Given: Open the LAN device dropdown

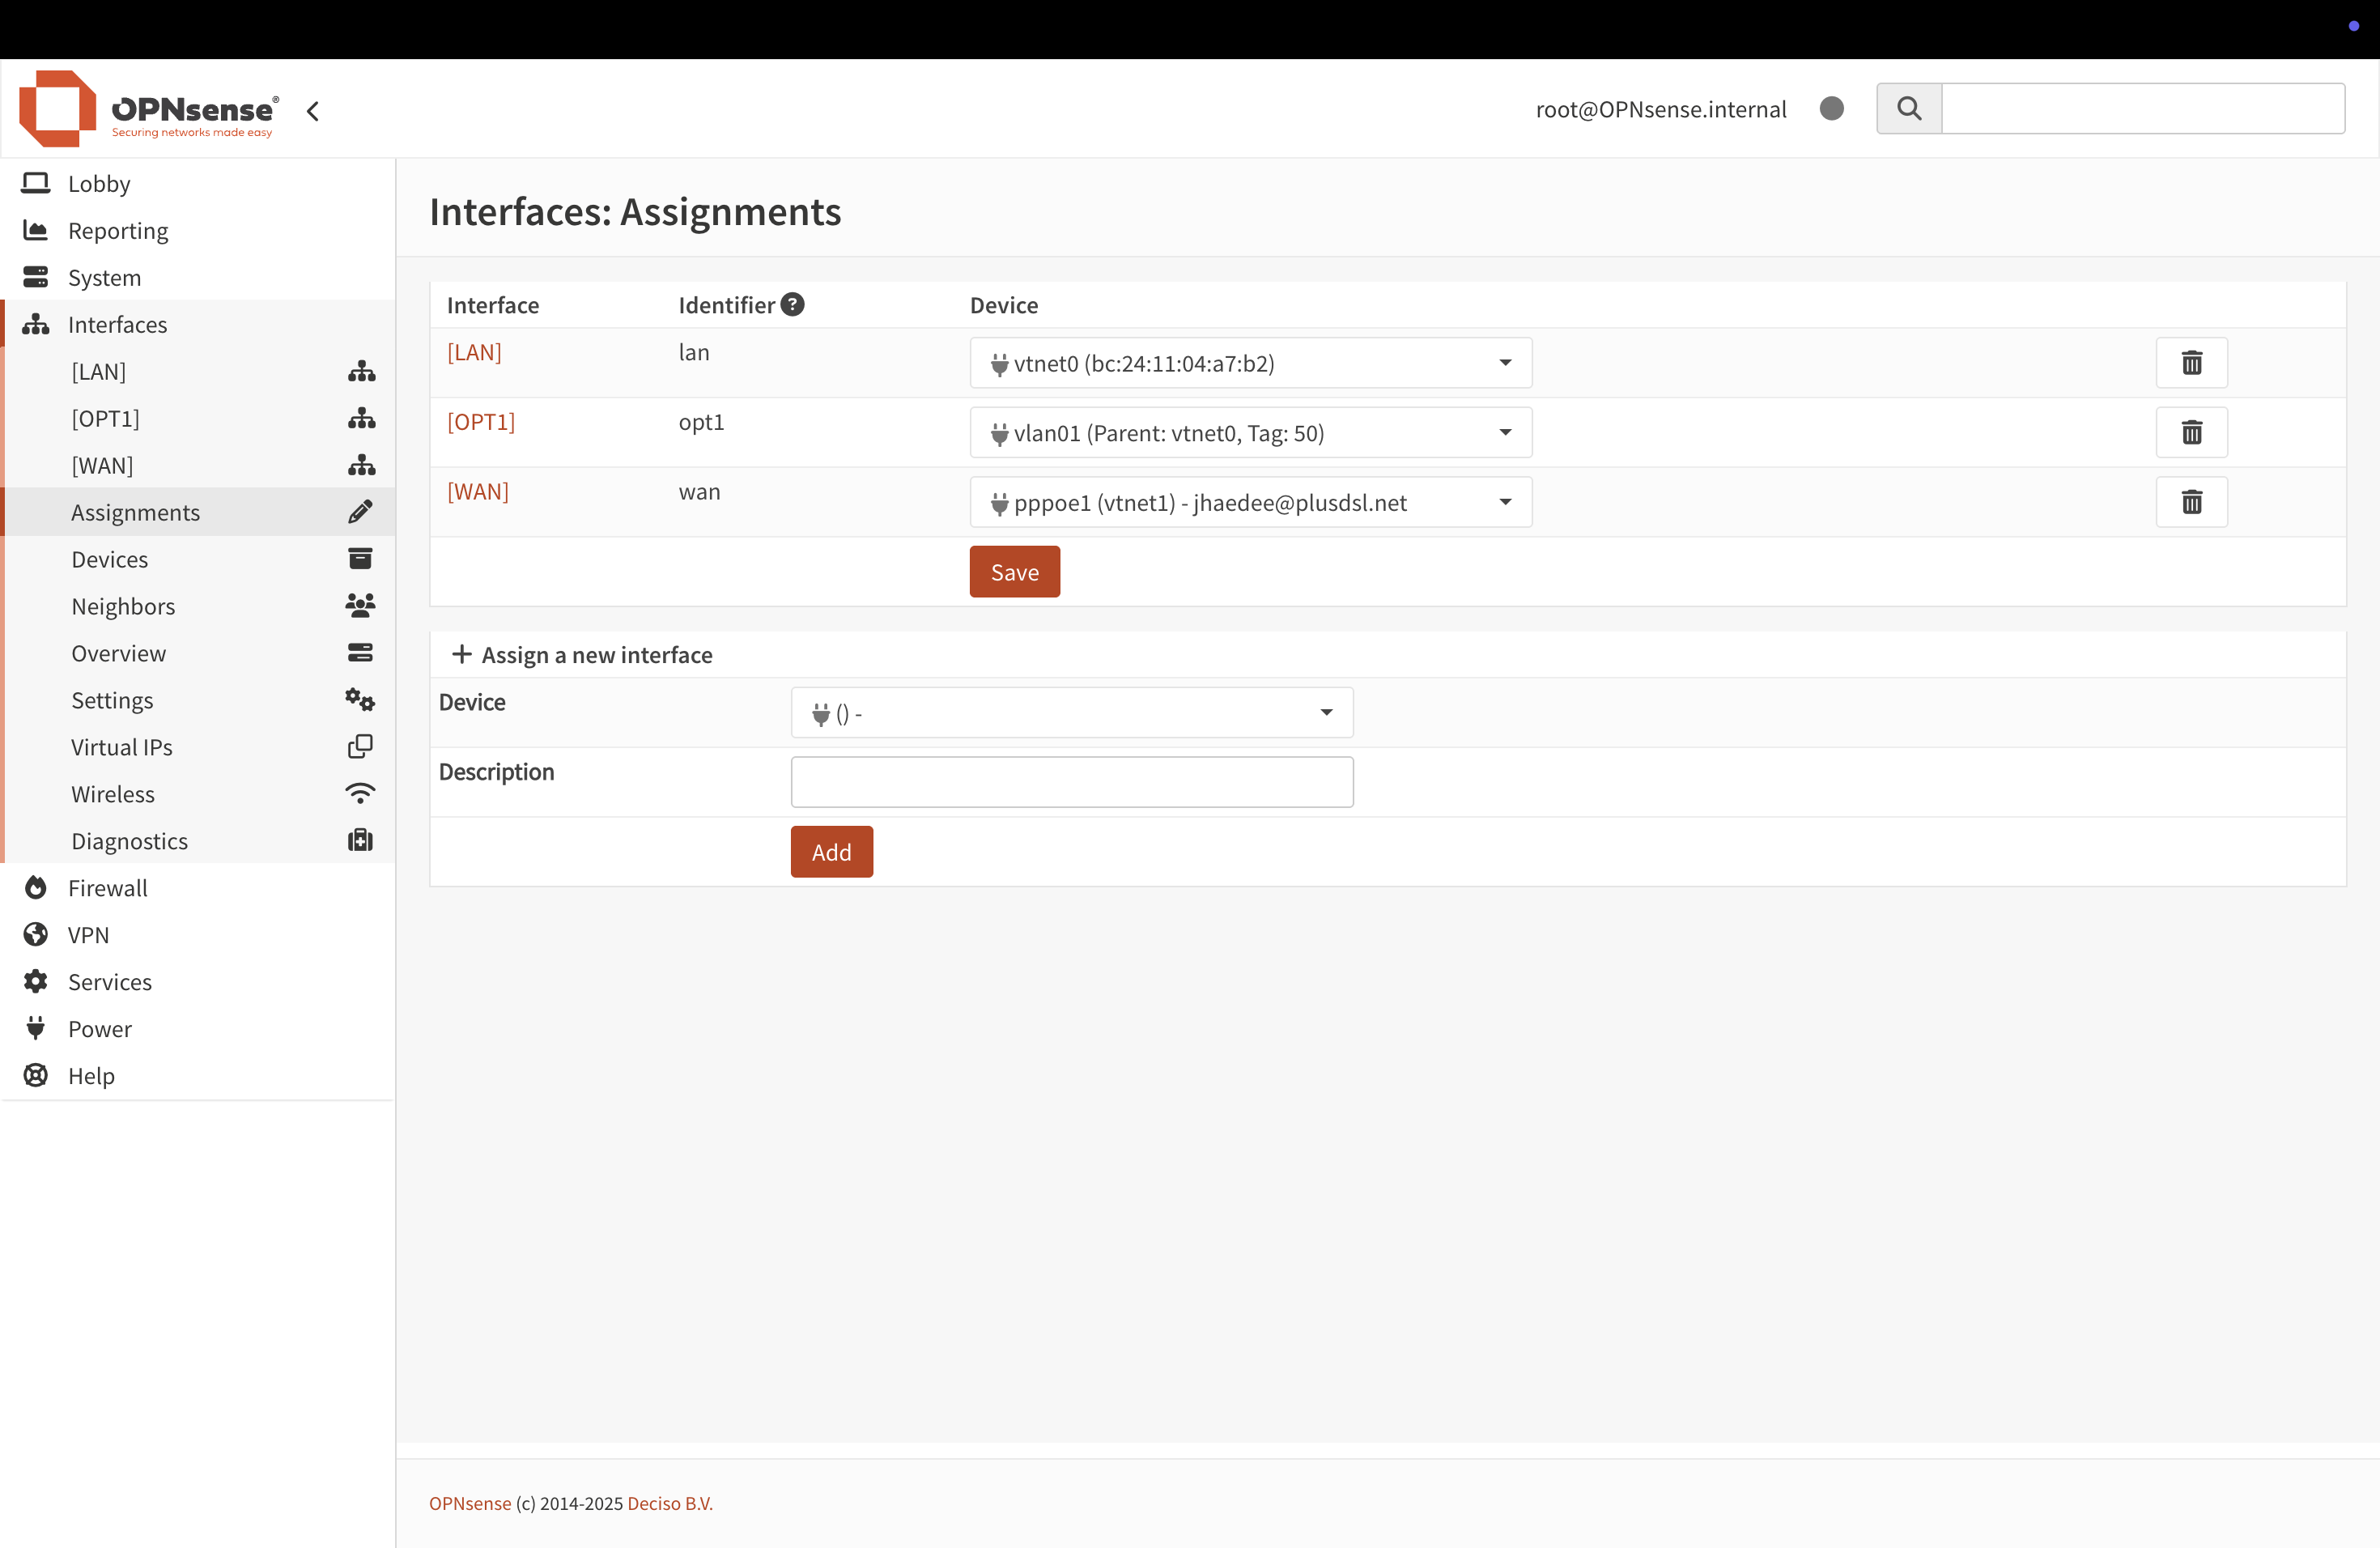Looking at the screenshot, I should coord(1250,363).
